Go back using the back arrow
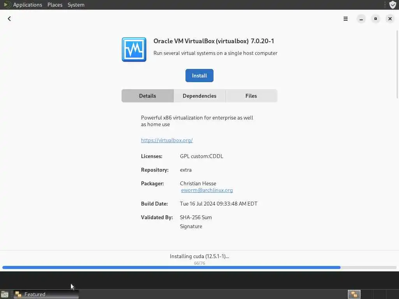Viewport: 399px width, 299px height. click(x=9, y=19)
